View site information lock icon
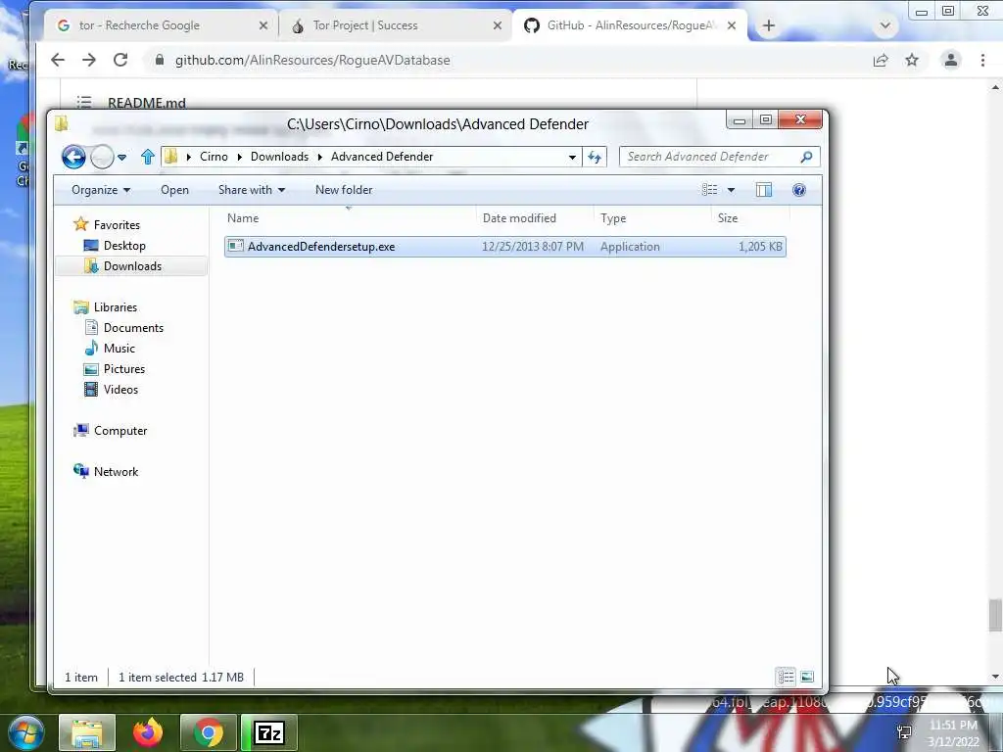 160,60
